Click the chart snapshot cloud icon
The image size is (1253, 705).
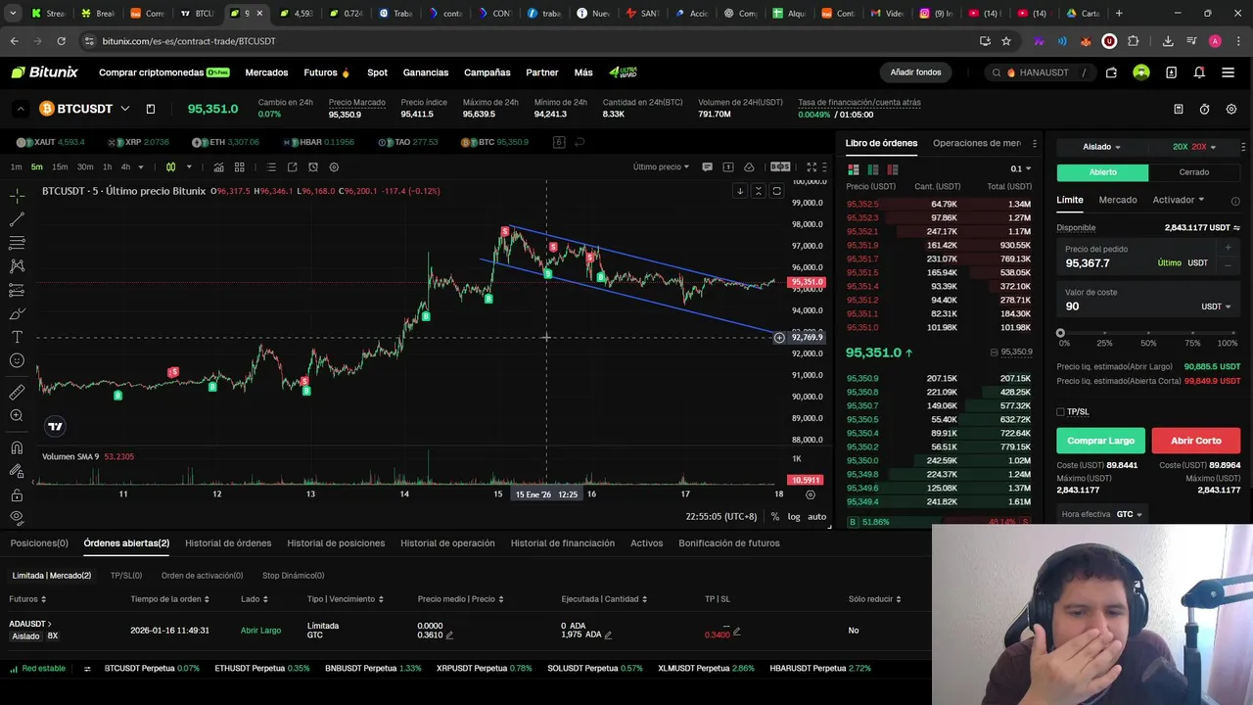[749, 167]
